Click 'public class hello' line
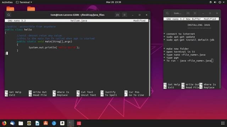The width and height of the screenshot is (227, 127). 18,30
